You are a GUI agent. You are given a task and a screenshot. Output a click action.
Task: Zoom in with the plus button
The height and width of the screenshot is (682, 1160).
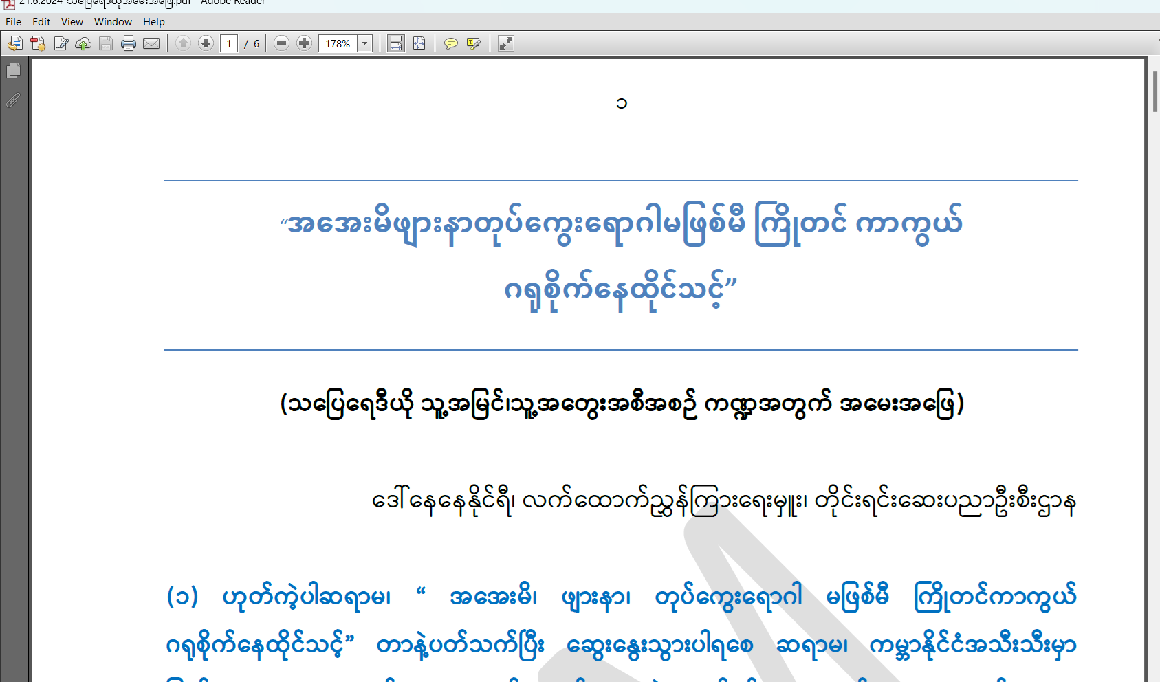tap(304, 43)
